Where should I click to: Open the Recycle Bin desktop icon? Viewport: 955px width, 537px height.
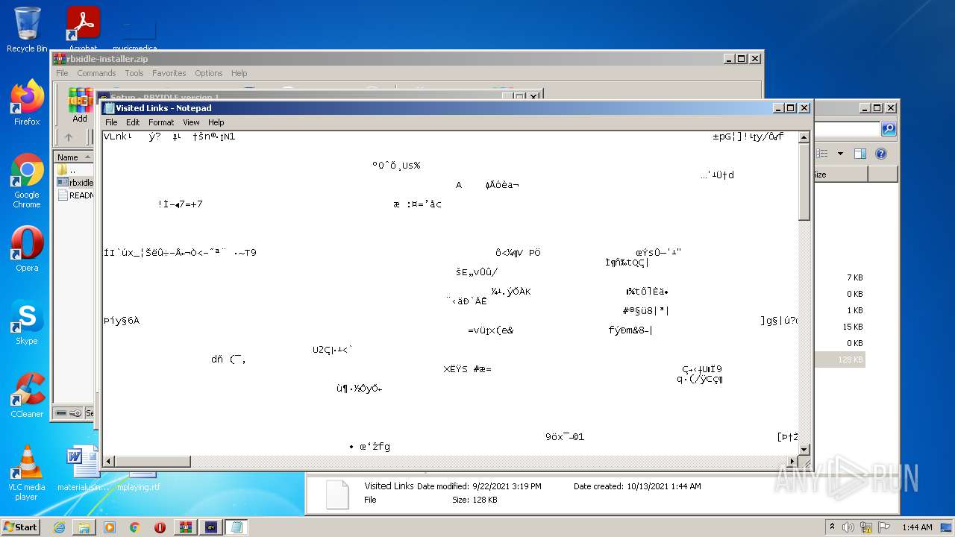[27, 30]
